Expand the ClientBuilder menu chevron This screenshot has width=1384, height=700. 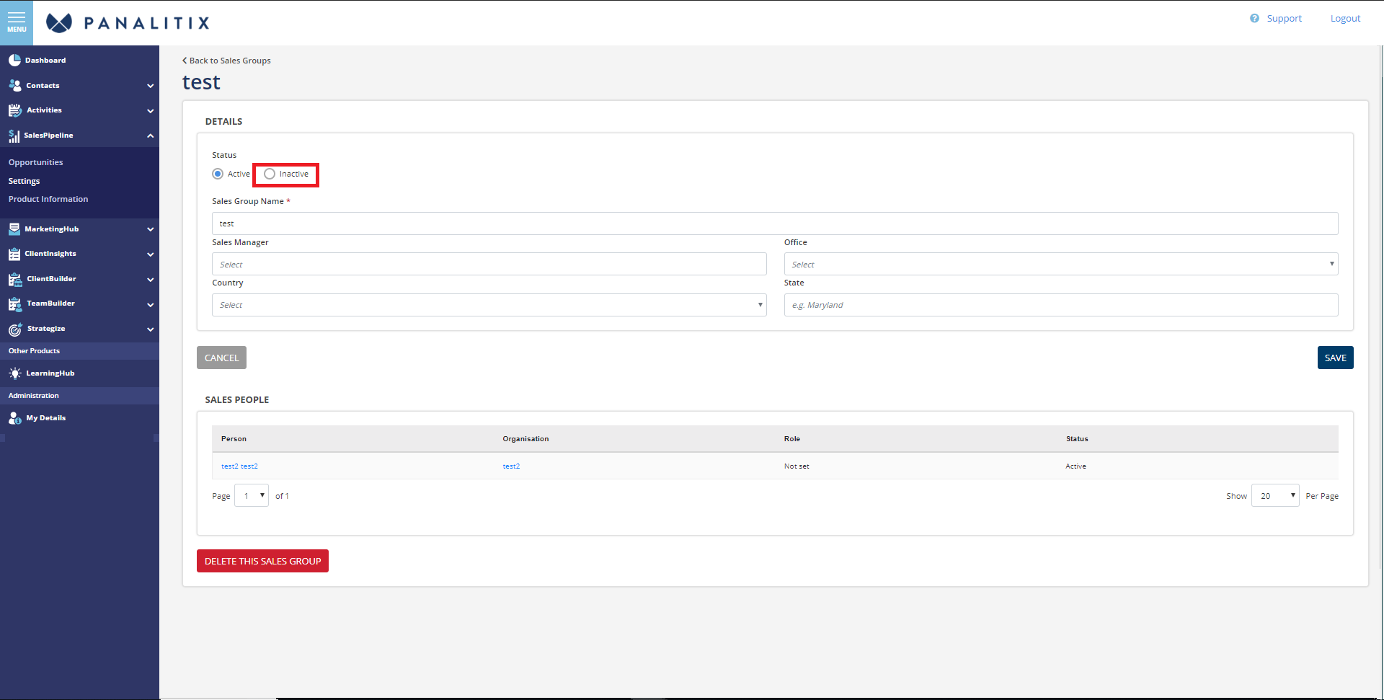coord(150,280)
